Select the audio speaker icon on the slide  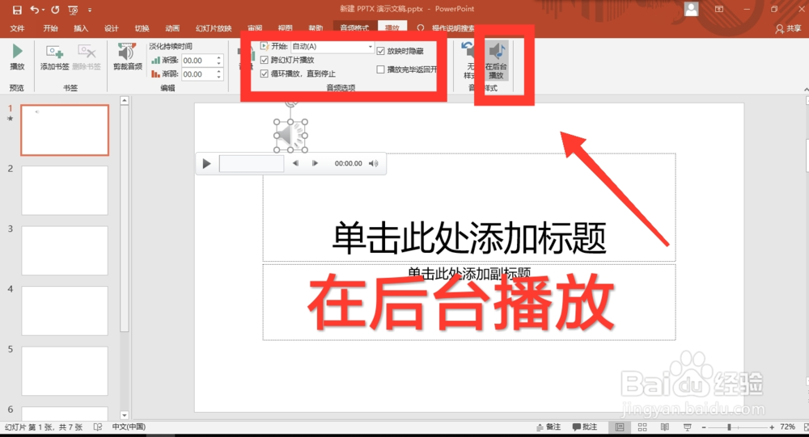pyautogui.click(x=290, y=136)
